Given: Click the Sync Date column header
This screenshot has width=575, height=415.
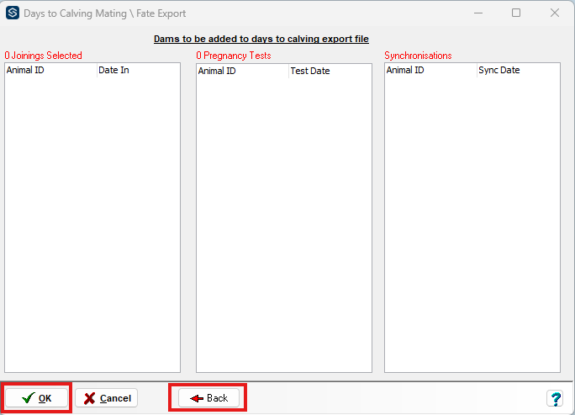Looking at the screenshot, I should point(518,71).
